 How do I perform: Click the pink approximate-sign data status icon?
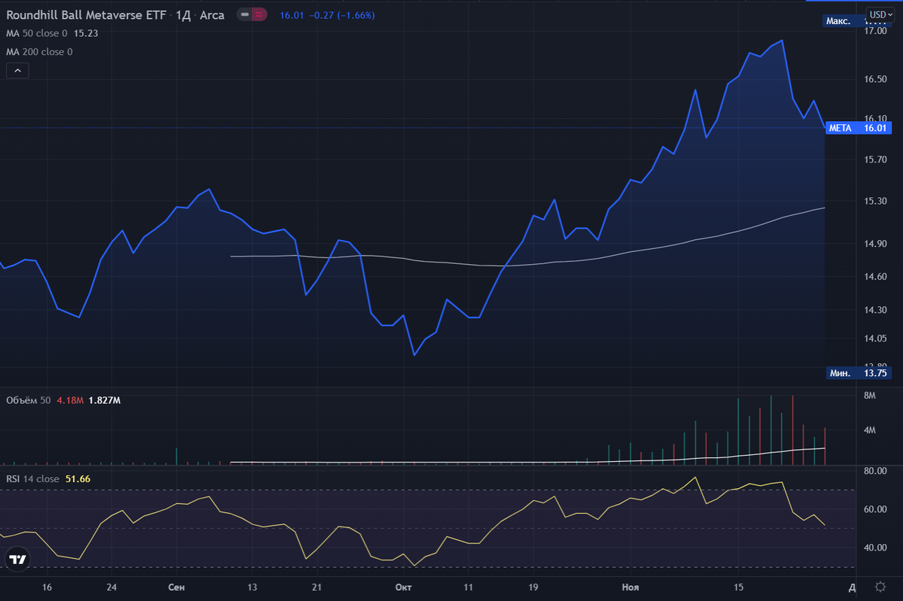tap(260, 15)
